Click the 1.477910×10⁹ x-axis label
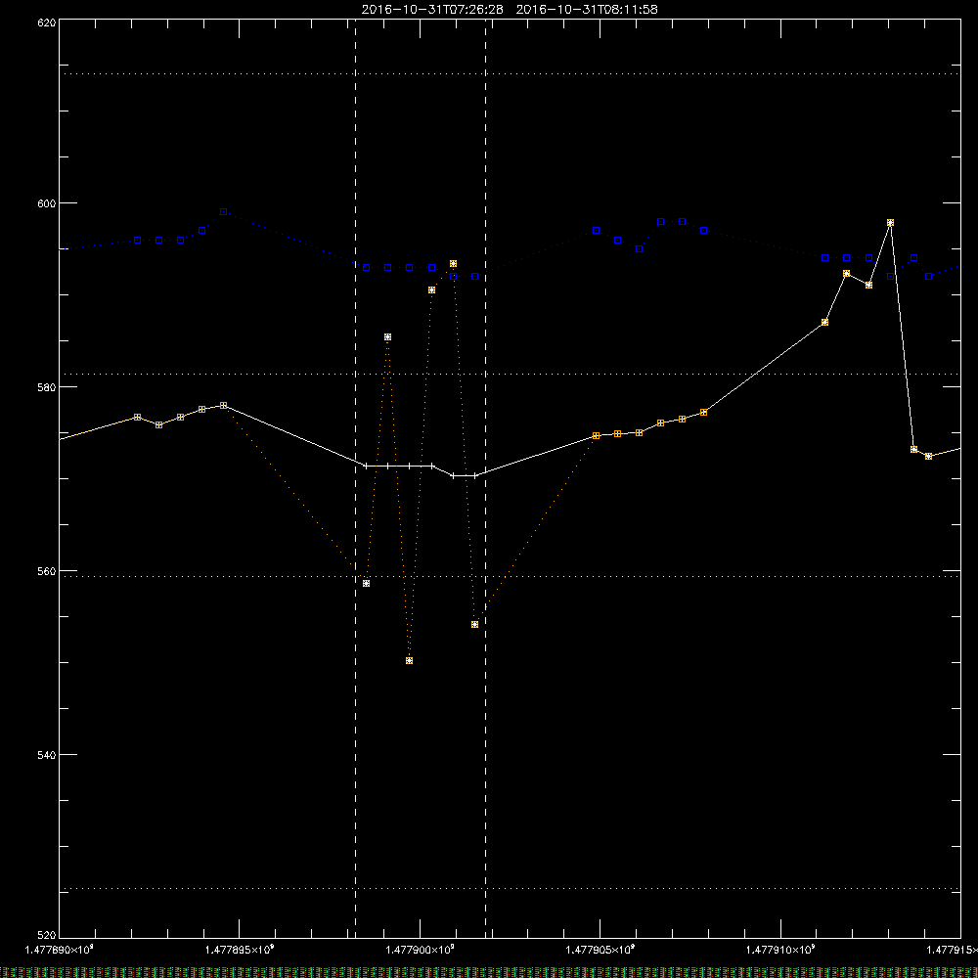 tap(780, 950)
